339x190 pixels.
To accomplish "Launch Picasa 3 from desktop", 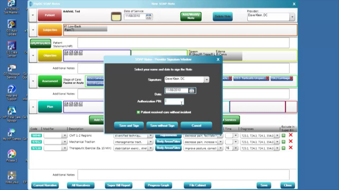I will pos(12,156).
